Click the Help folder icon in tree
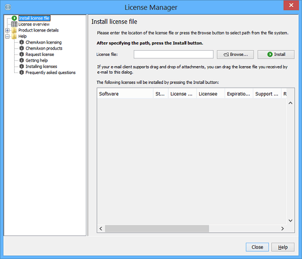The width and height of the screenshot is (302, 259). pos(14,36)
